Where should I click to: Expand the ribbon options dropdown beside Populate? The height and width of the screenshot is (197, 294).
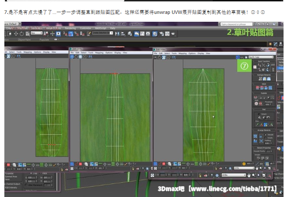[x=56, y=40]
